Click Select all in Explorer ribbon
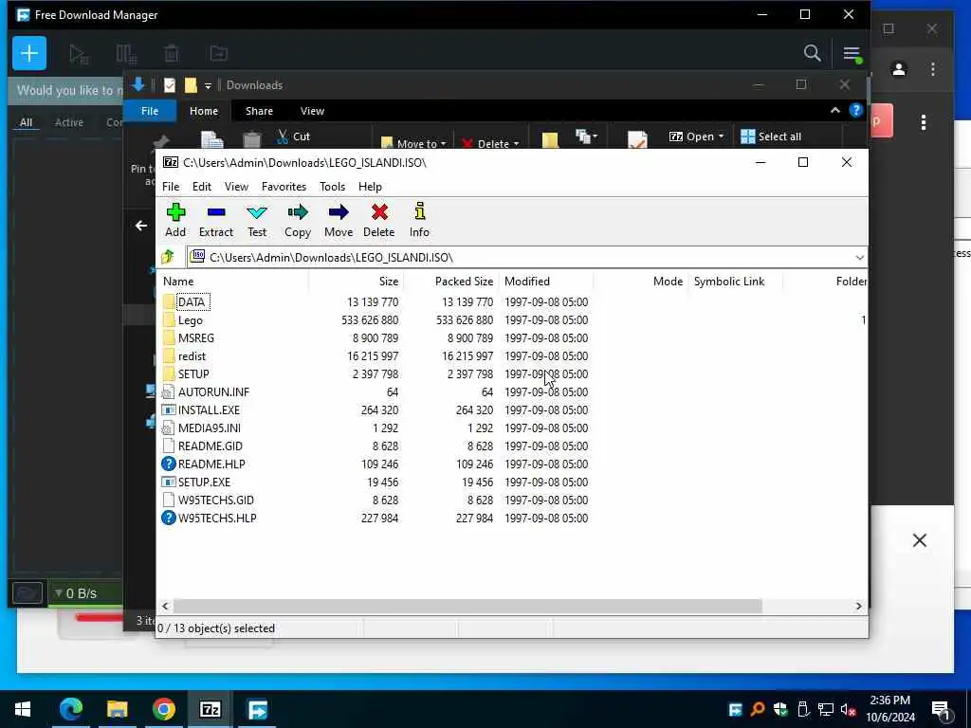 [x=771, y=136]
